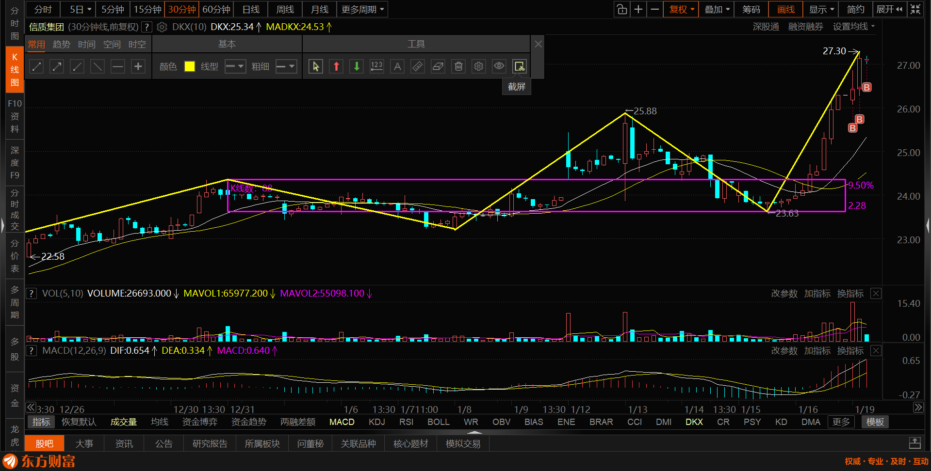This screenshot has width=931, height=471.
Task: Place a red up-arrow marker
Action: [336, 66]
